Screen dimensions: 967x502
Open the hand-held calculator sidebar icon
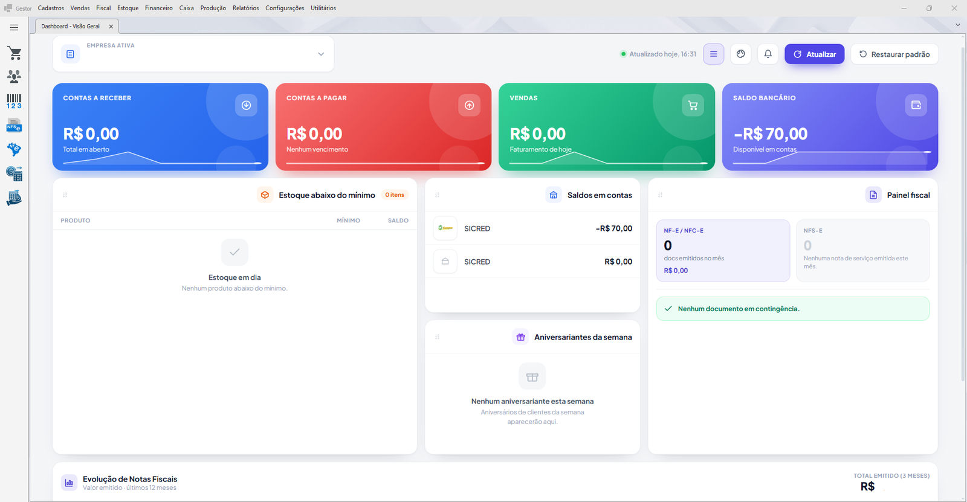point(14,198)
